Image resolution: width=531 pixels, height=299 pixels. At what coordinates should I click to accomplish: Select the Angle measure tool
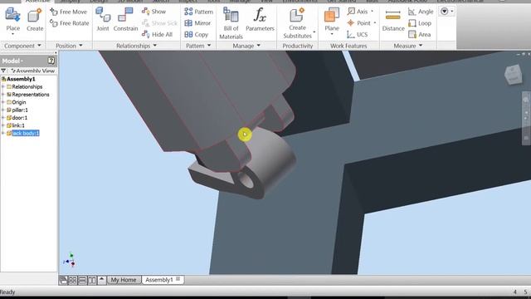(x=421, y=12)
